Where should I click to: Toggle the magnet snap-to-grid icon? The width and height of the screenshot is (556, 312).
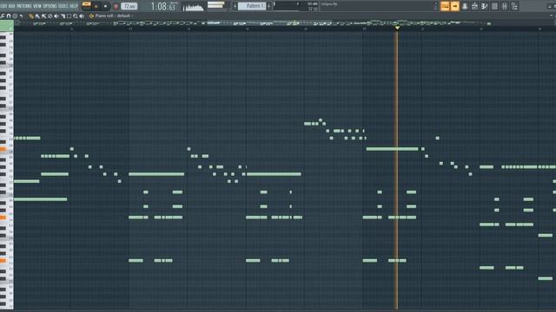pyautogui.click(x=9, y=16)
